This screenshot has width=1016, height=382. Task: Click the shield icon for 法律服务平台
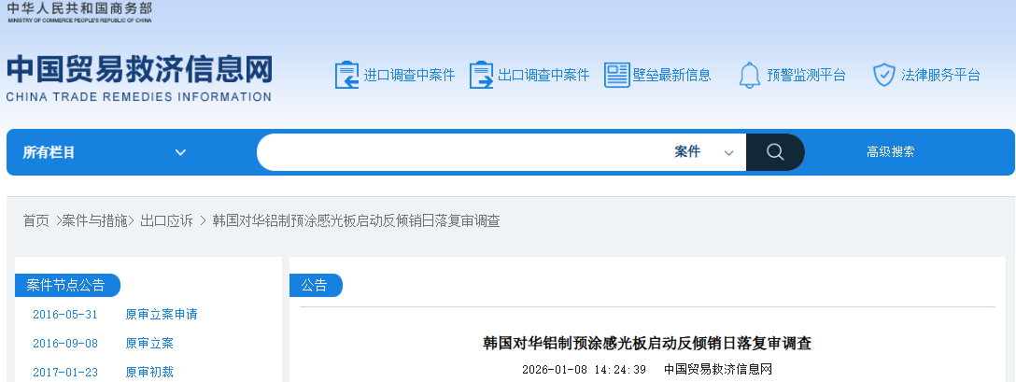[883, 75]
